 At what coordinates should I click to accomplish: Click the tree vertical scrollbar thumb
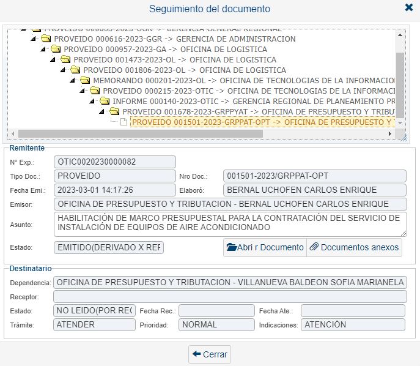click(400, 85)
